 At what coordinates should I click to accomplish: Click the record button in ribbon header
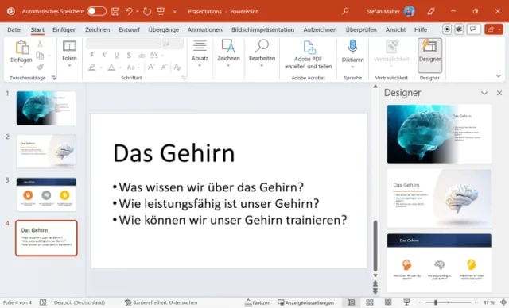pos(447,29)
